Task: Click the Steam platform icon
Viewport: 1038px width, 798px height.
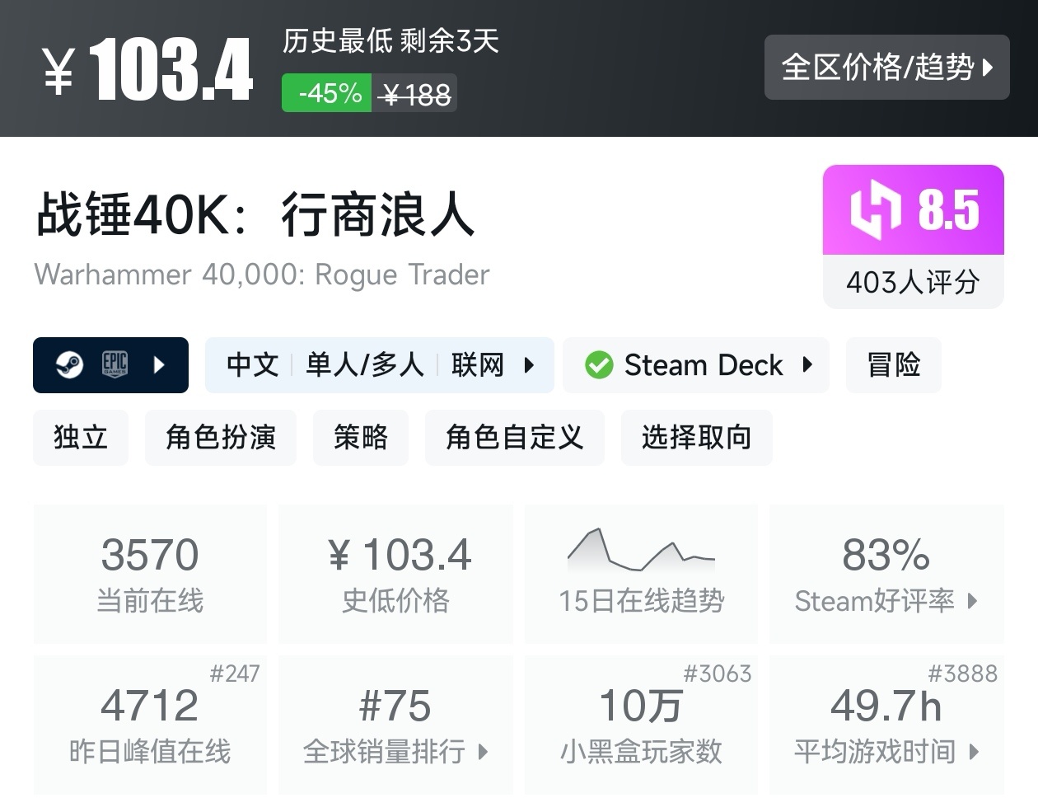Action: tap(69, 364)
